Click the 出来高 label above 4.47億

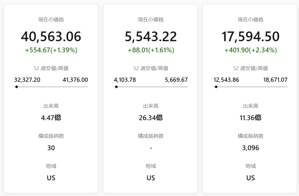coord(51,106)
